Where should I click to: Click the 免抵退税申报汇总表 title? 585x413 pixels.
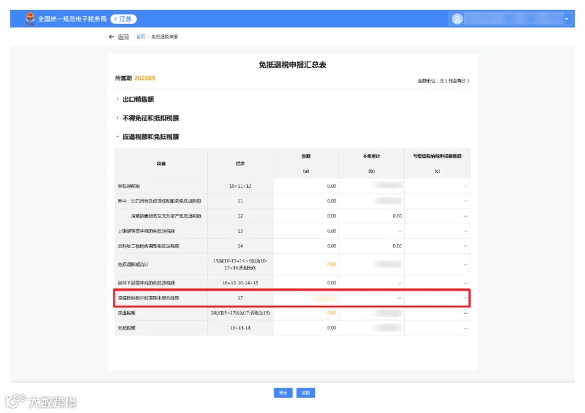pos(292,65)
